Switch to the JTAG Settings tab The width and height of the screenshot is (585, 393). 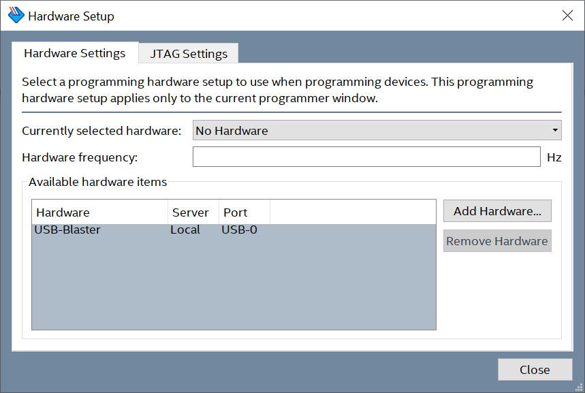(x=189, y=54)
